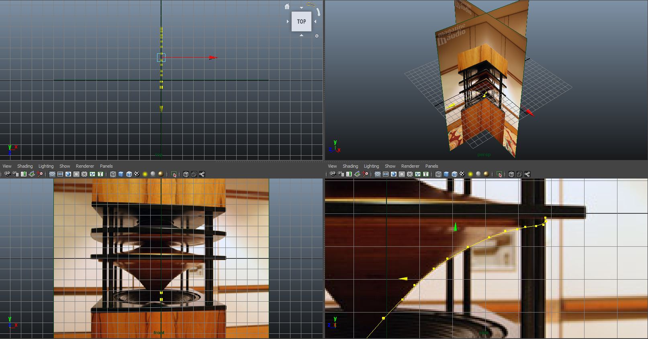Open Show menu in front viewport panel
The width and height of the screenshot is (648, 339).
click(x=65, y=166)
